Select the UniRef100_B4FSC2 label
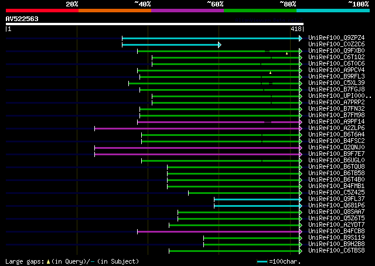375x266 pixels. 336,141
